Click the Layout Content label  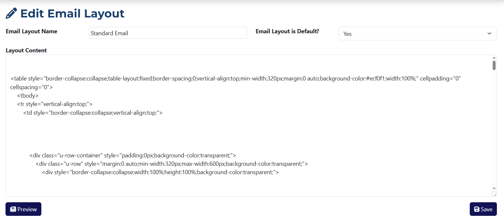[26, 50]
